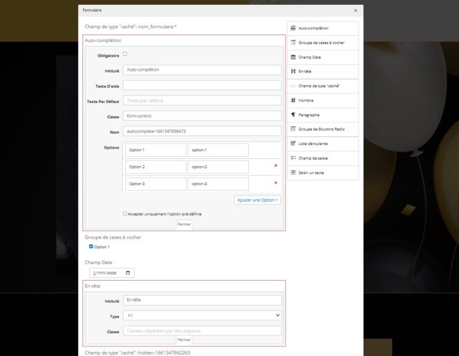Click the Option 1 label input

tap(156, 150)
